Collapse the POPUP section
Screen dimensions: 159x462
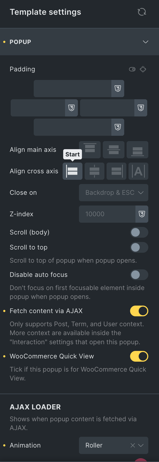tap(146, 42)
